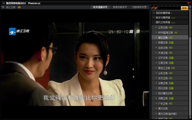This screenshot has width=192, height=120.
Task: Collapse the 国内卫视频道 group minus box
Action: pos(154,22)
